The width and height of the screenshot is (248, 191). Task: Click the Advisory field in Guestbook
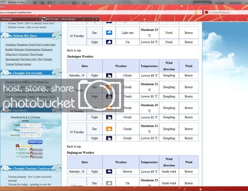[x=31, y=135]
